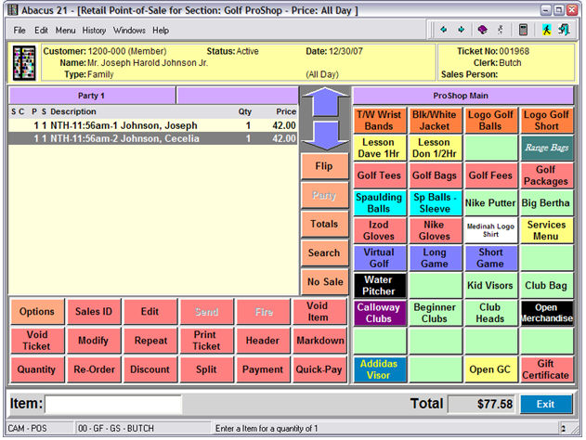Open the History menu
The image size is (586, 440).
click(x=94, y=30)
